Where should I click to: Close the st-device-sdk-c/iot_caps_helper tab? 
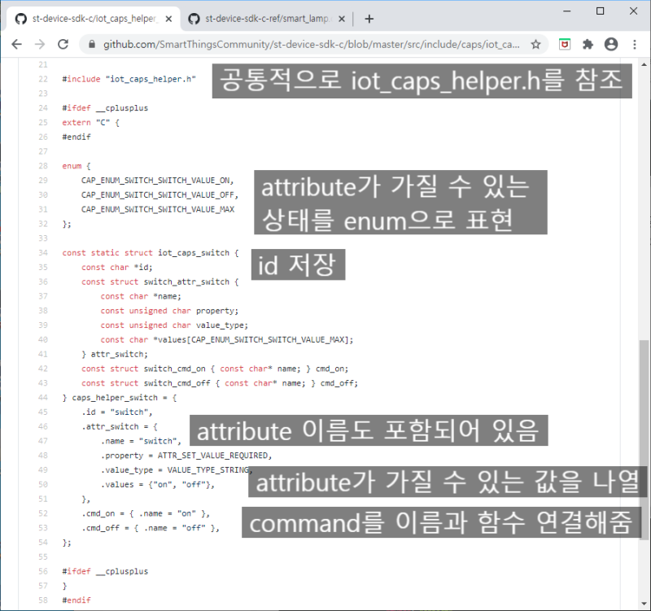[x=168, y=19]
